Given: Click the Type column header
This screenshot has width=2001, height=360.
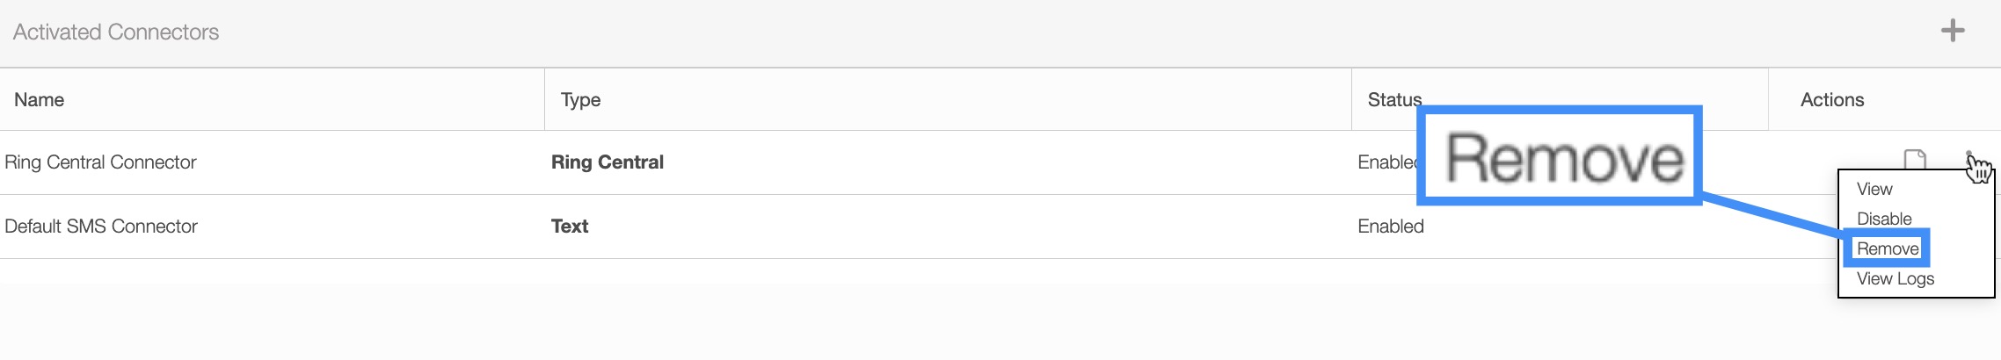Looking at the screenshot, I should point(581,100).
